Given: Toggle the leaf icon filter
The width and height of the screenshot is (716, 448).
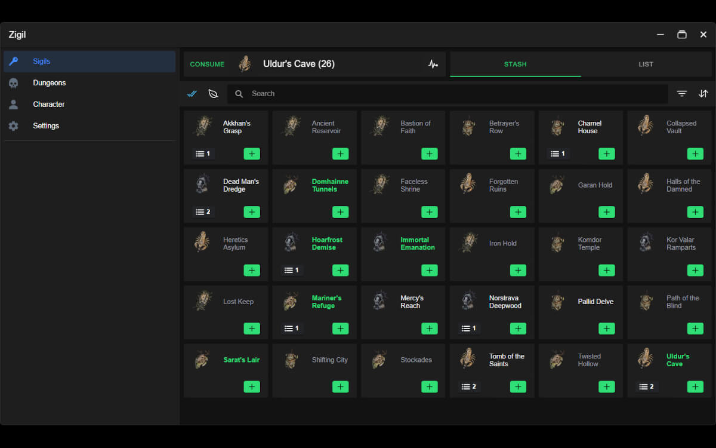Looking at the screenshot, I should [x=213, y=94].
